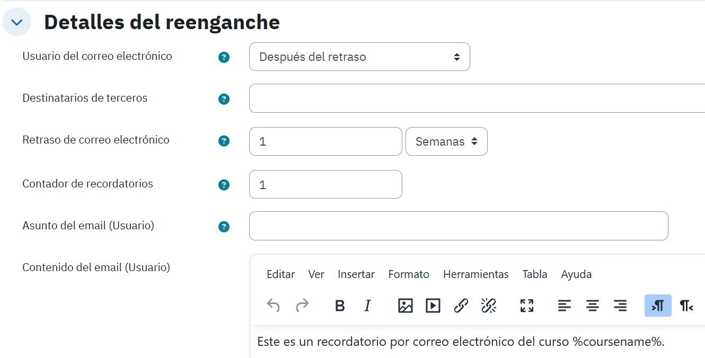Open the insert media icon

433,306
